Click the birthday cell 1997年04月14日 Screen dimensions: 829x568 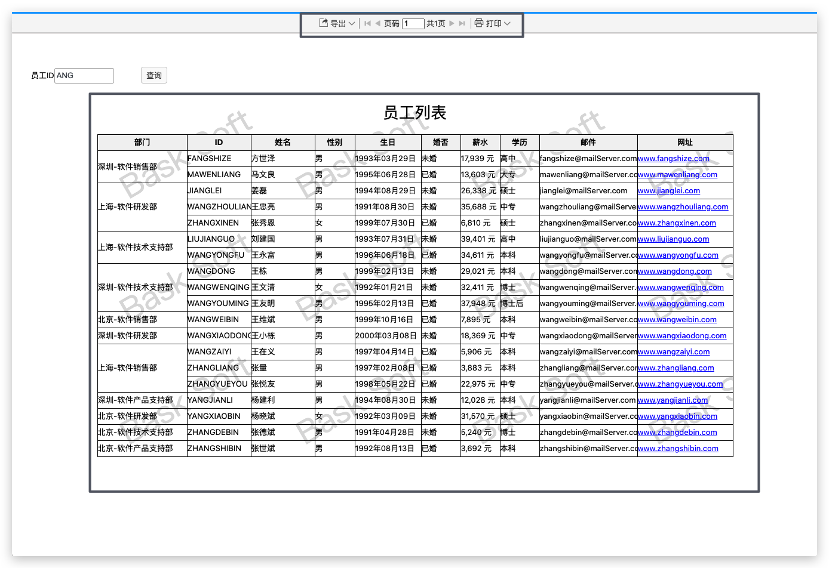[388, 352]
